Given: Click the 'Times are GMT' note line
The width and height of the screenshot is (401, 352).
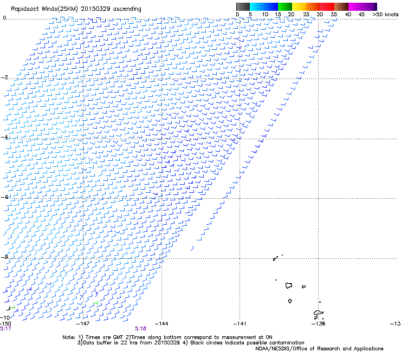Looking at the screenshot, I should pyautogui.click(x=167, y=337).
